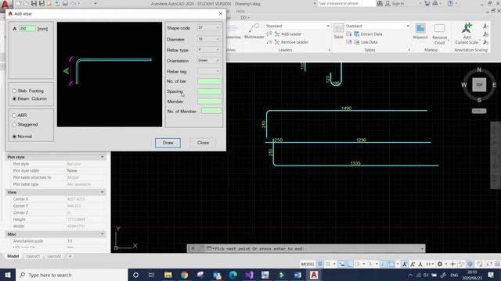Toggle ortho mode in status bar
The width and height of the screenshot is (501, 281).
(350, 264)
